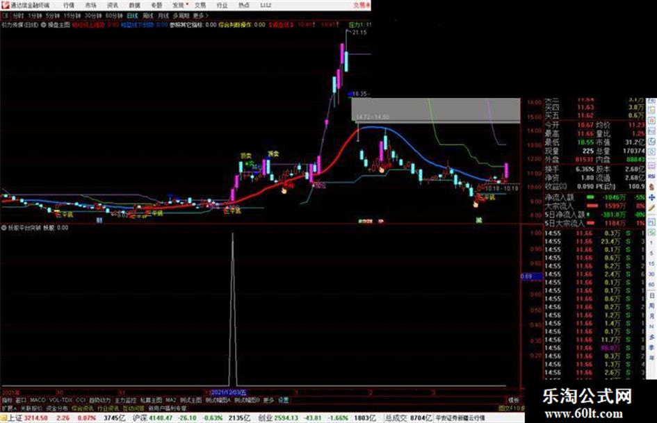This screenshot has height=423, width=657.
Task: Click the round icon beside 妖股平台突破
Action: 4,229
